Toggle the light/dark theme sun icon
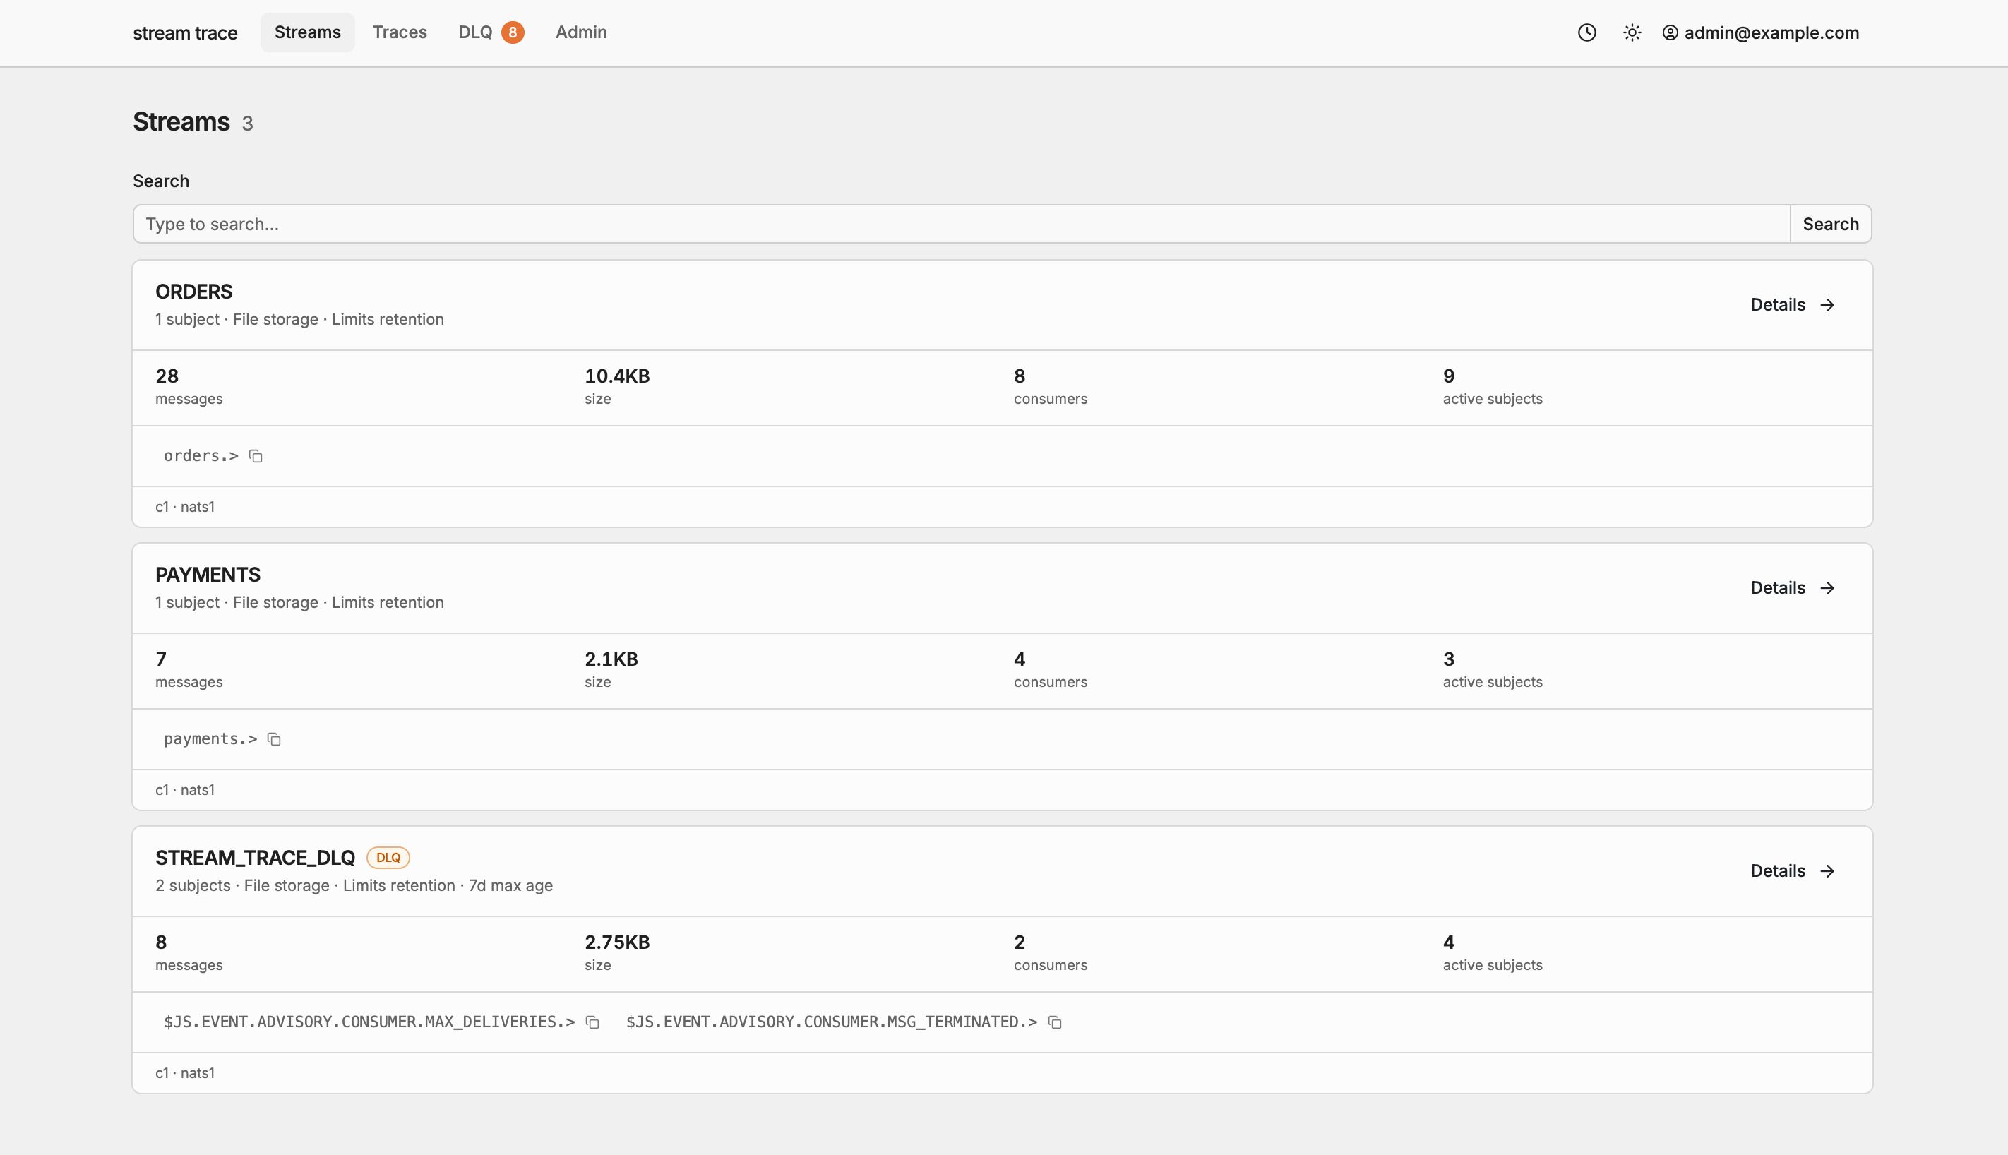Image resolution: width=2008 pixels, height=1155 pixels. pos(1631,32)
